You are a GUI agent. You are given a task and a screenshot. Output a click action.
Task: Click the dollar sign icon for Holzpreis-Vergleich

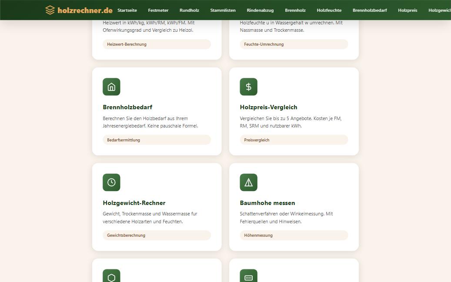coord(248,87)
